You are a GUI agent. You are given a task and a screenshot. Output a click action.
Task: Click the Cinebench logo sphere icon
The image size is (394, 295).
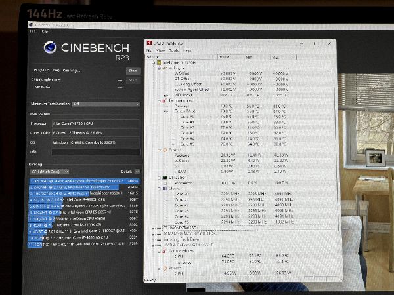pos(50,47)
